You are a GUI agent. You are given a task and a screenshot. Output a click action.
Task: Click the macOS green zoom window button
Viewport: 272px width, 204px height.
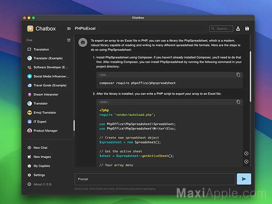click(x=33, y=18)
